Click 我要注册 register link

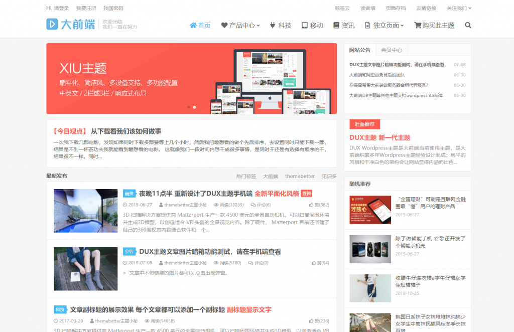(86, 8)
